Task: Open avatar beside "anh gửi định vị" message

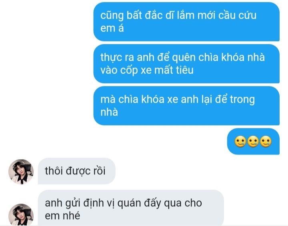Action: 21,215
